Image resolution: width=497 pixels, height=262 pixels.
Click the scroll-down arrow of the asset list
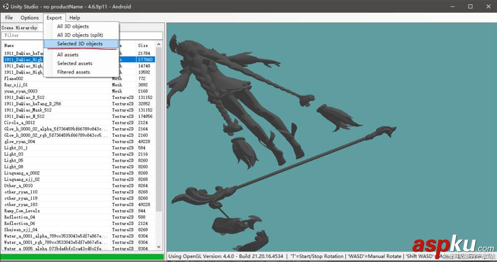pos(159,247)
